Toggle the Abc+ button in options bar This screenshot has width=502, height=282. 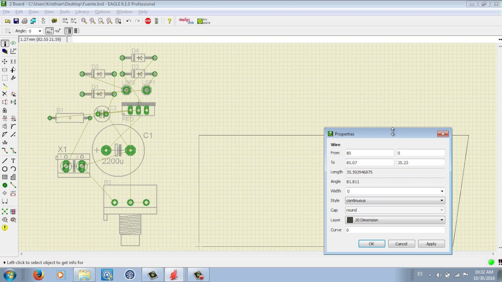click(x=49, y=31)
